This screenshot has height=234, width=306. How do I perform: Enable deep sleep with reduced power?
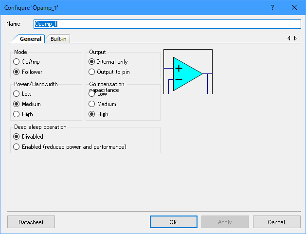coord(17,147)
